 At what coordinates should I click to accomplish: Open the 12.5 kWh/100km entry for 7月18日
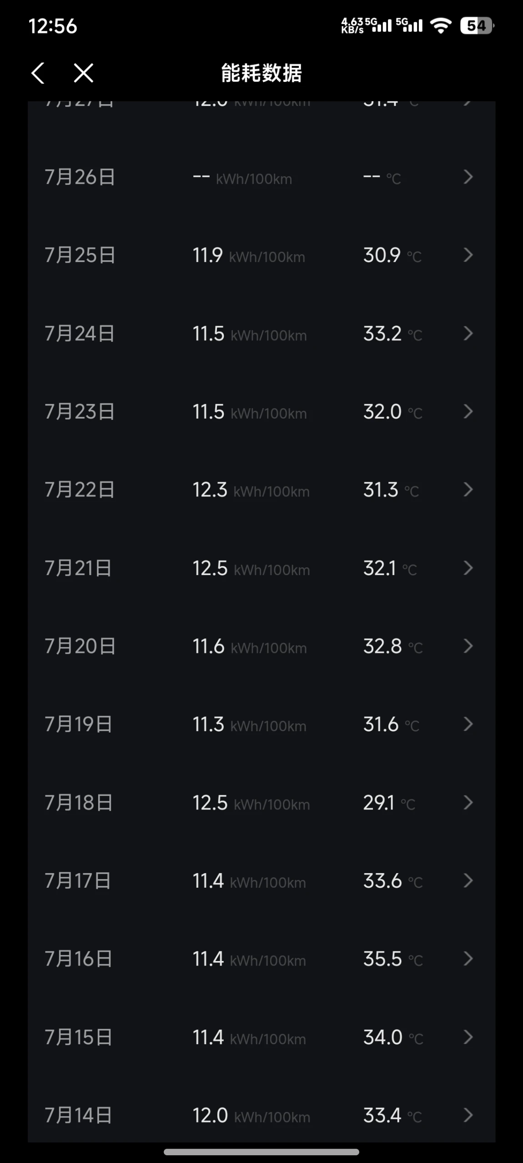point(251,803)
